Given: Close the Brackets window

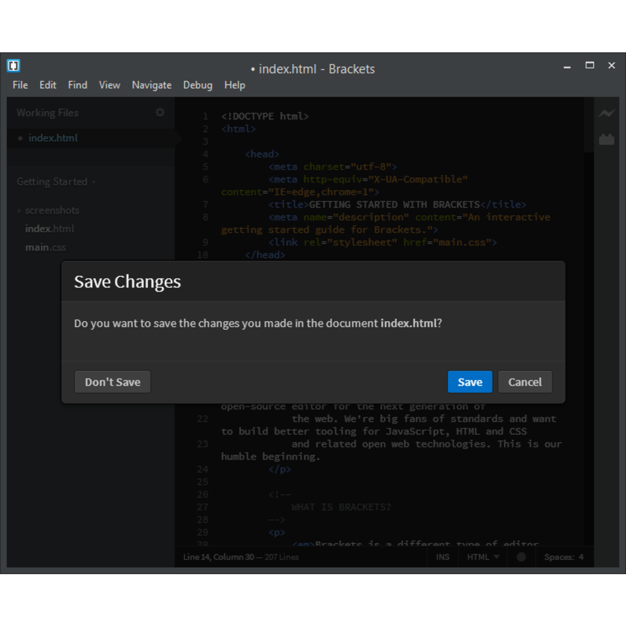Looking at the screenshot, I should coord(611,66).
